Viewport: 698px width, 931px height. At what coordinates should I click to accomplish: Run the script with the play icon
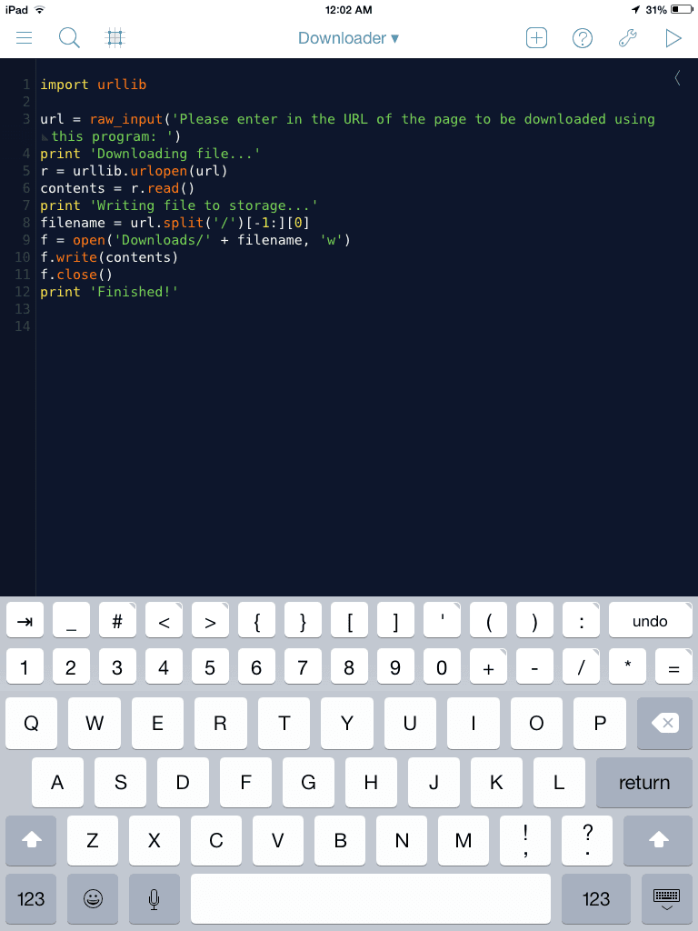[673, 38]
